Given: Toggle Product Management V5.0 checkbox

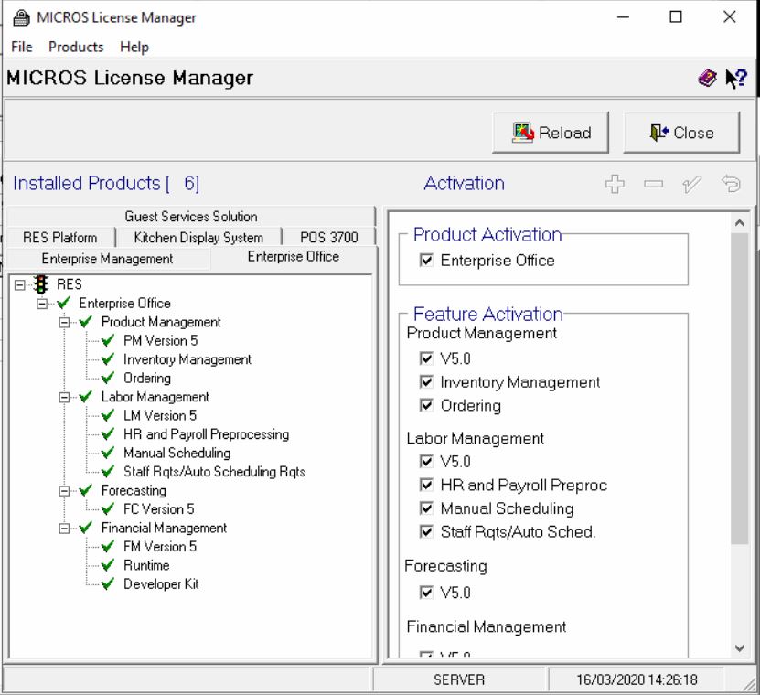Looking at the screenshot, I should click(x=426, y=358).
